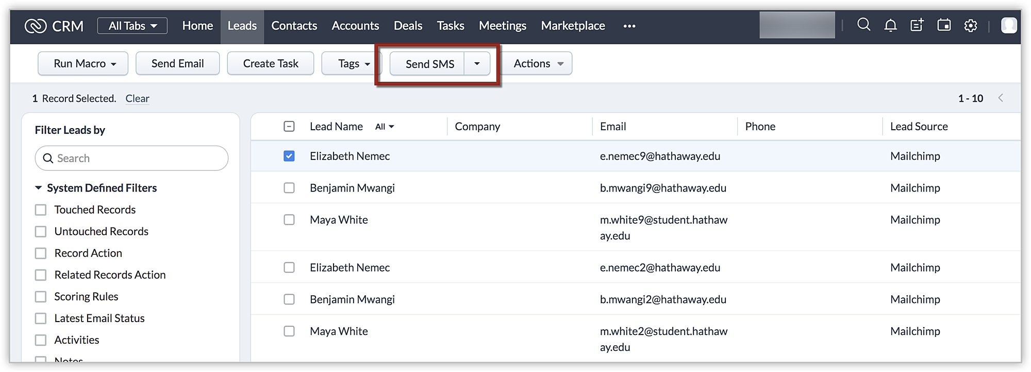Viewport: 1031px width, 372px height.
Task: Clear the record selection link
Action: click(137, 98)
